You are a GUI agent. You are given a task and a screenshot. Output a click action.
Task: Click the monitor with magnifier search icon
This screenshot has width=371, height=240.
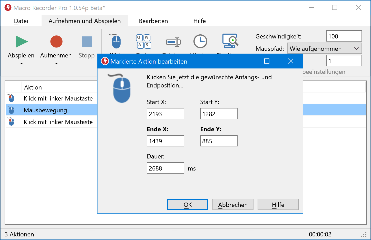(x=230, y=41)
